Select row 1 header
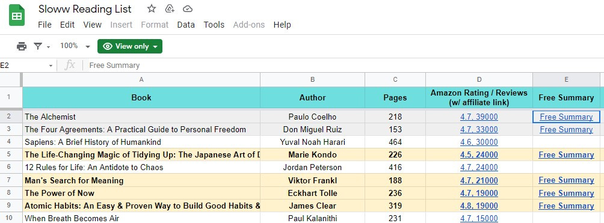Viewport: 604px width, 223px height. (x=10, y=97)
